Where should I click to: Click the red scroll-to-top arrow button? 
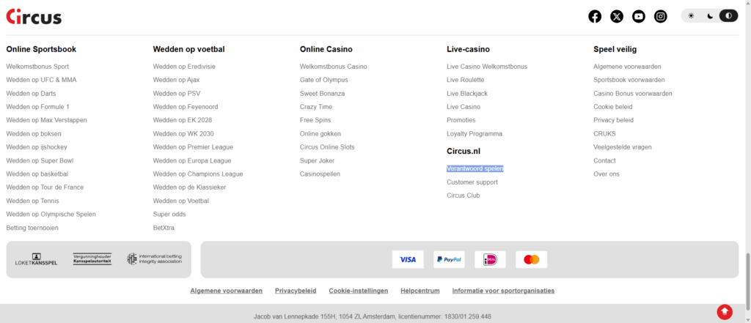724,311
